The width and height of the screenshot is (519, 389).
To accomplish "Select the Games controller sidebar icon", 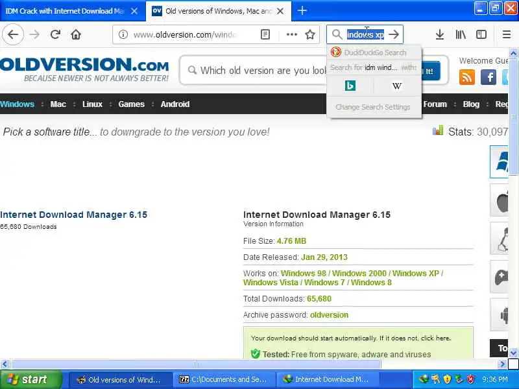I will point(499,277).
